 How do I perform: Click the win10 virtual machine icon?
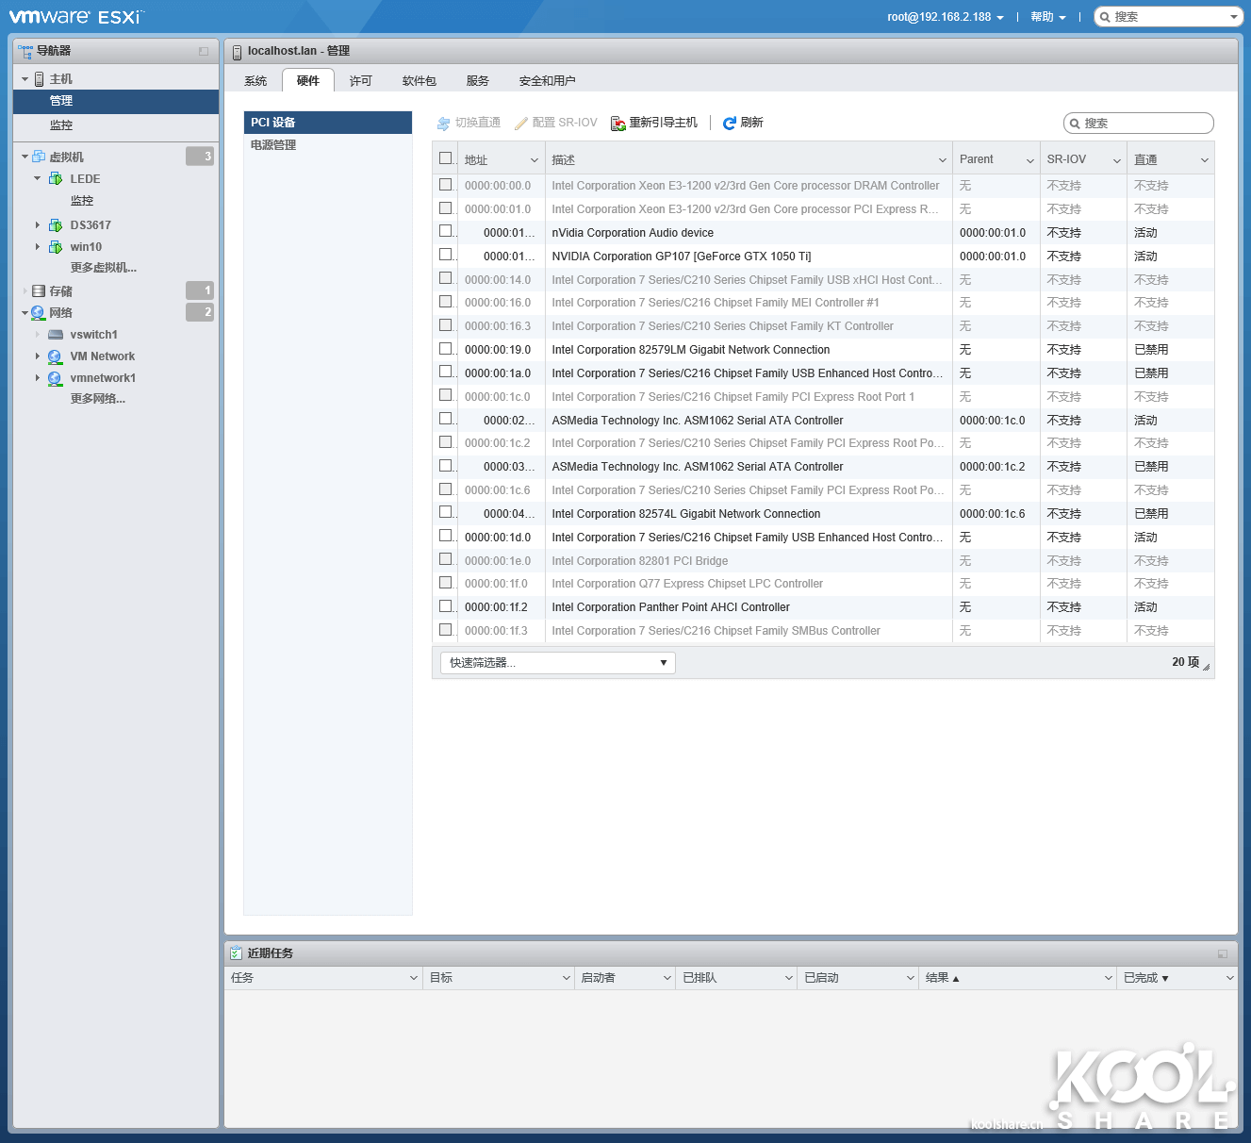(x=56, y=247)
